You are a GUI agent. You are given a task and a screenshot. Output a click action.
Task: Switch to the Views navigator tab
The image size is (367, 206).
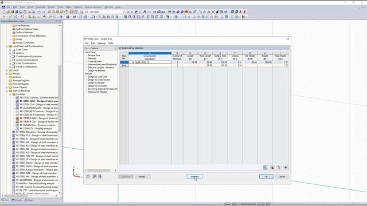pos(29,200)
